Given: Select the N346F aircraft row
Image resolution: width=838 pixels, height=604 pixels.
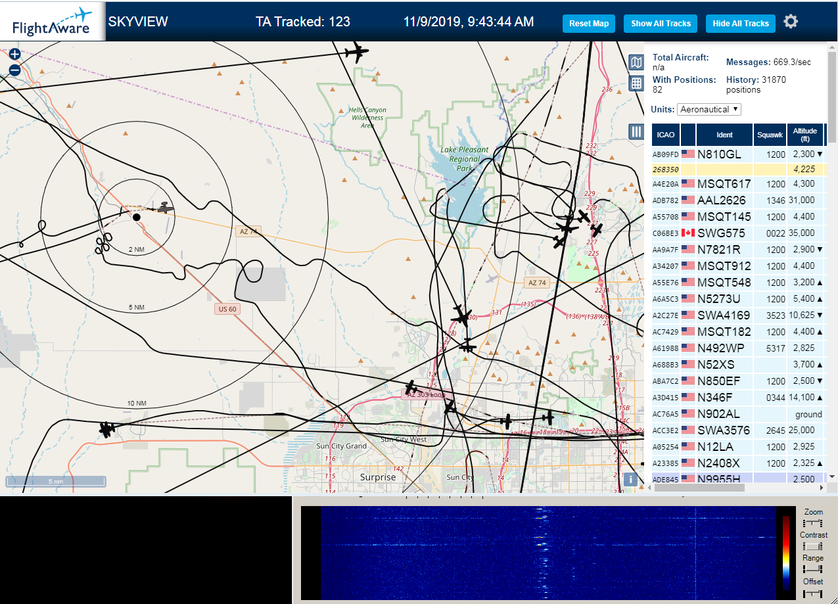Looking at the screenshot, I should pyautogui.click(x=738, y=397).
